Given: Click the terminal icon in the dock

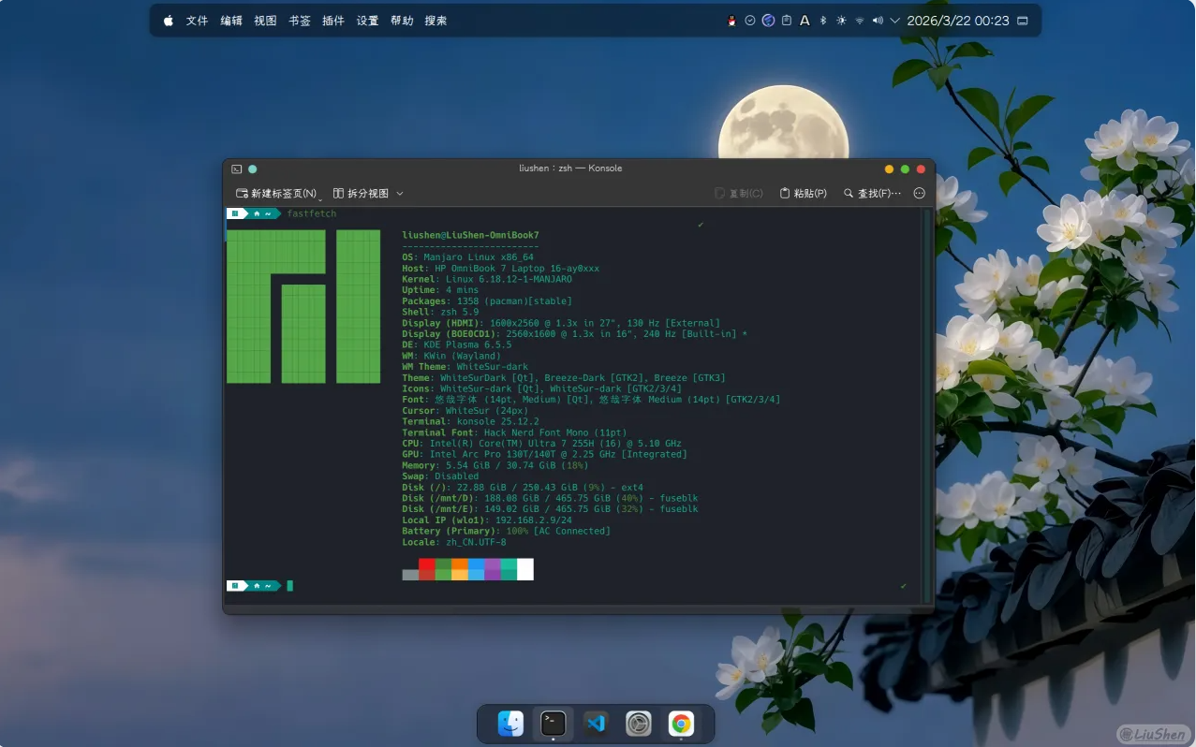Looking at the screenshot, I should click(554, 724).
